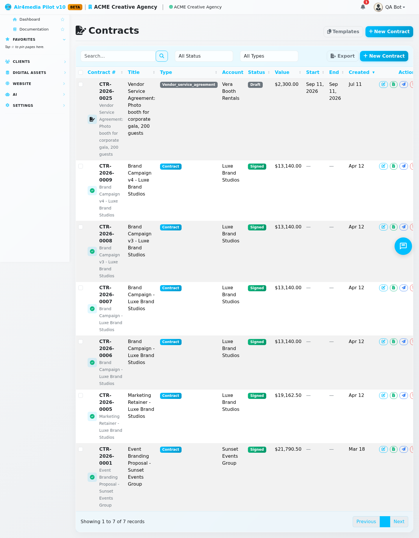Screen dimensions: 419x538
Task: Go to Dashboard in the sidebar
Action: pos(30,19)
